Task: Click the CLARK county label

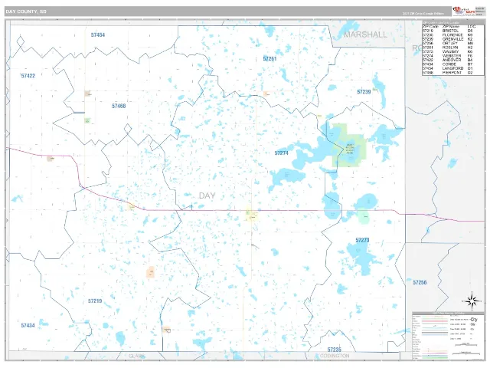Action: tap(137, 356)
